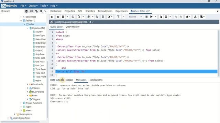The image size is (220, 123).
Task: Open the PSQL terminal tool icon
Action: (46, 11)
